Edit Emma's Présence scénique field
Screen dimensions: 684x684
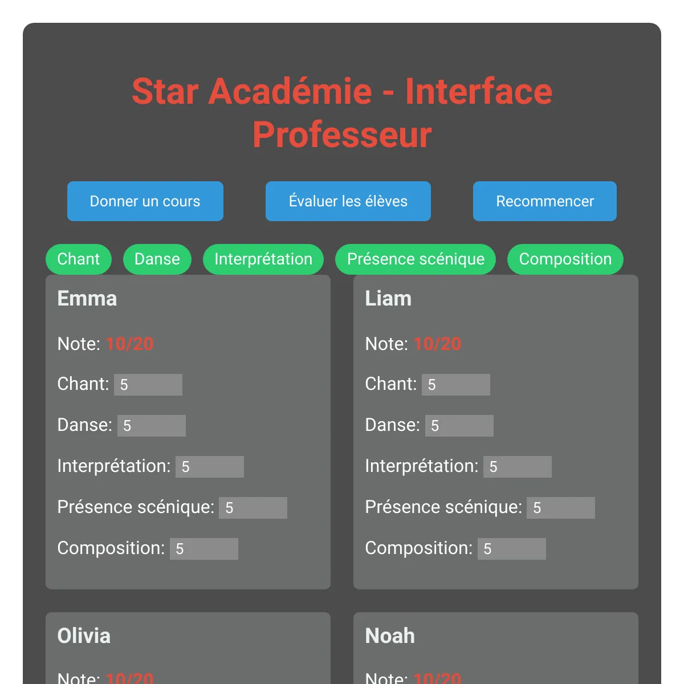coord(253,508)
